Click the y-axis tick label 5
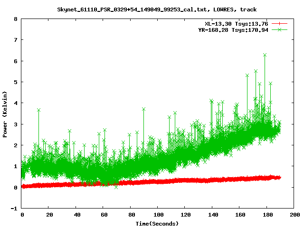Screen dimensions: 304x228 click(16, 82)
